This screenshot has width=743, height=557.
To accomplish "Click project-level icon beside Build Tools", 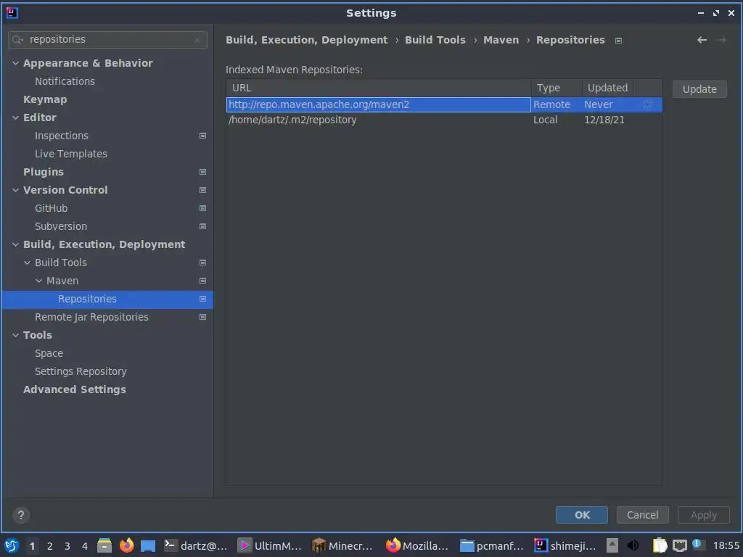I will click(203, 263).
